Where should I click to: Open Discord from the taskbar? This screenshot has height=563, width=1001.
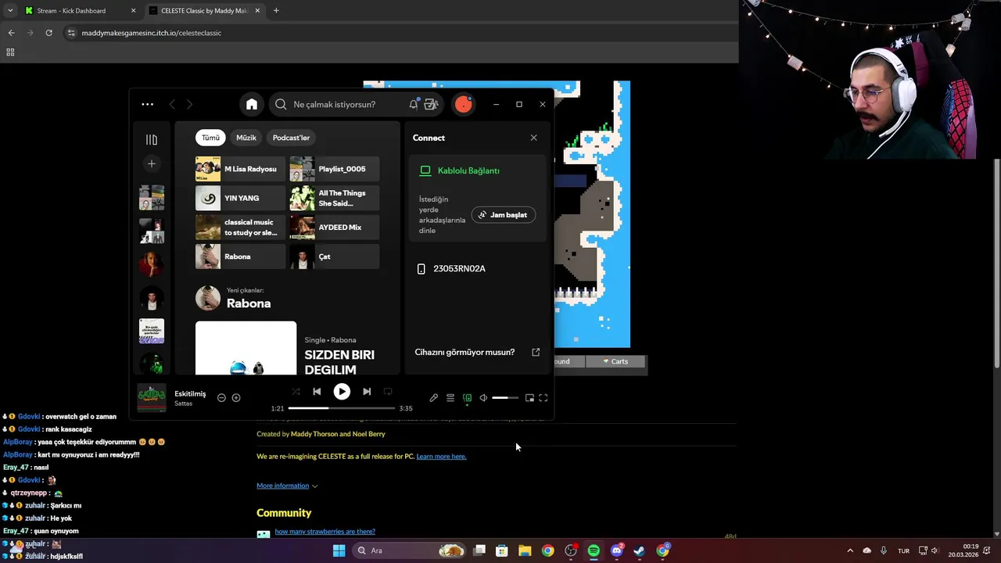616,550
